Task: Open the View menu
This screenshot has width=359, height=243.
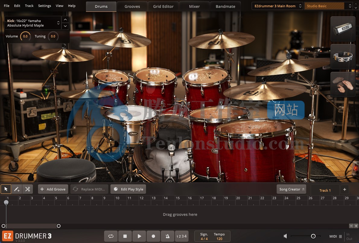Action: click(59, 6)
